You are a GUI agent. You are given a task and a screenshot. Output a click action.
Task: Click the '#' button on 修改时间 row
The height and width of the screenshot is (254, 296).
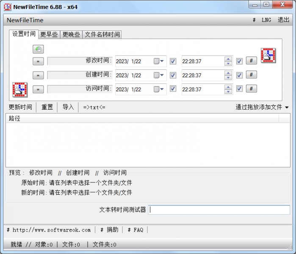(x=251, y=61)
